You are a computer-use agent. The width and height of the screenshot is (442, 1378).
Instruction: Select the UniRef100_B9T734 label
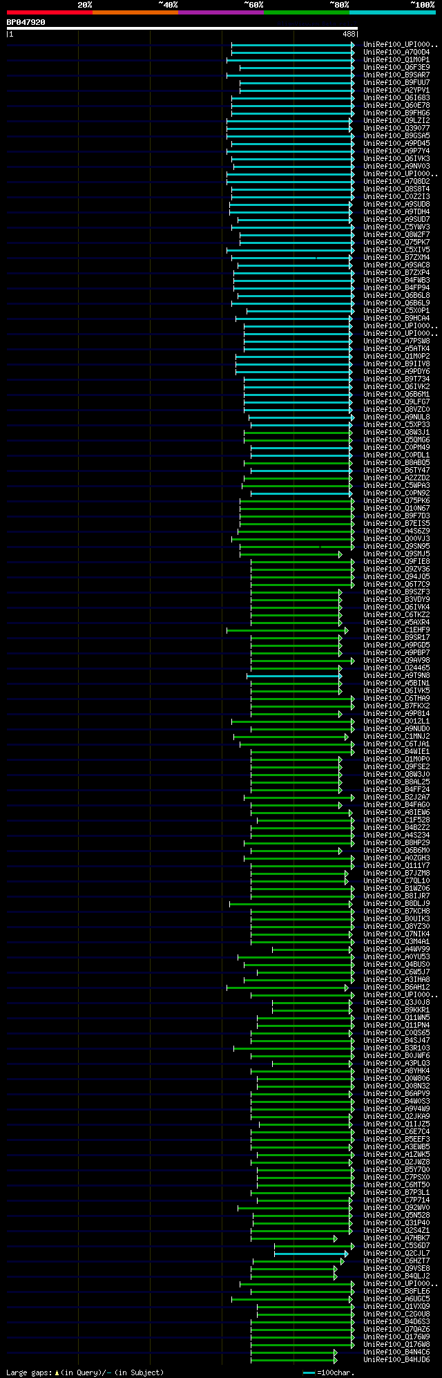coord(396,379)
